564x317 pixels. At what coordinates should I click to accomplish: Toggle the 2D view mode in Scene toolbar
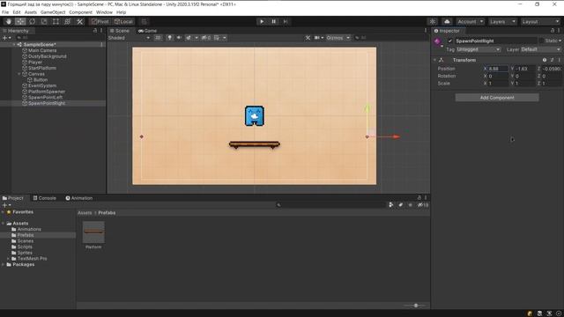pos(158,38)
